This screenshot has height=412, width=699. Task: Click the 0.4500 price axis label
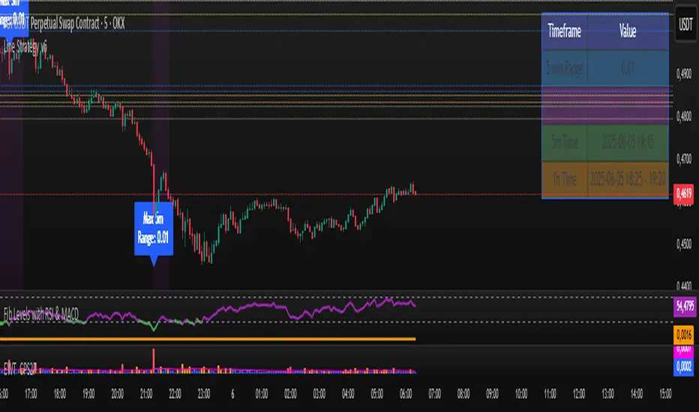pos(684,244)
